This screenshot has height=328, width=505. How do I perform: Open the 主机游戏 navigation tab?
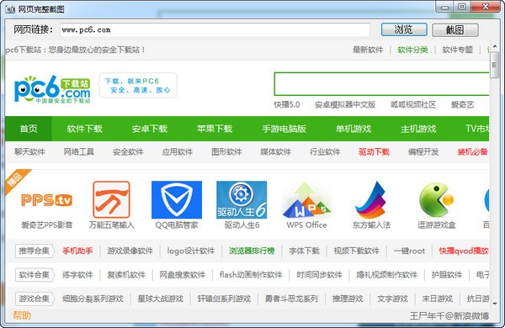coord(418,129)
